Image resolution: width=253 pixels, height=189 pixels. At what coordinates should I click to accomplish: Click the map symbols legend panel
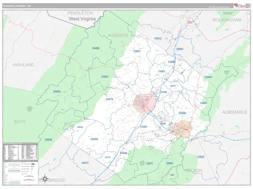click(x=21, y=172)
